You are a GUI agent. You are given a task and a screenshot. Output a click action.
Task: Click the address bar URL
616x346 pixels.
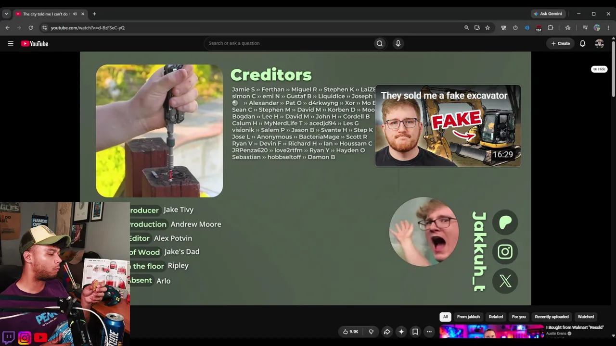[88, 28]
